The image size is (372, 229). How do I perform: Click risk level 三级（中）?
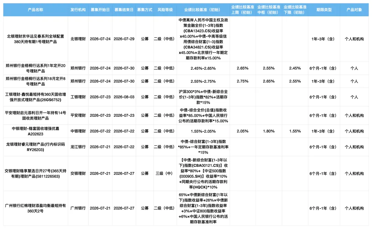(165, 173)
